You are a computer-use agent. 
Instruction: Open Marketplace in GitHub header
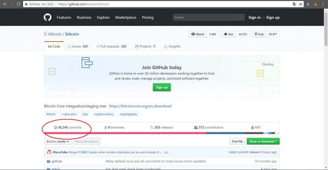(x=126, y=18)
